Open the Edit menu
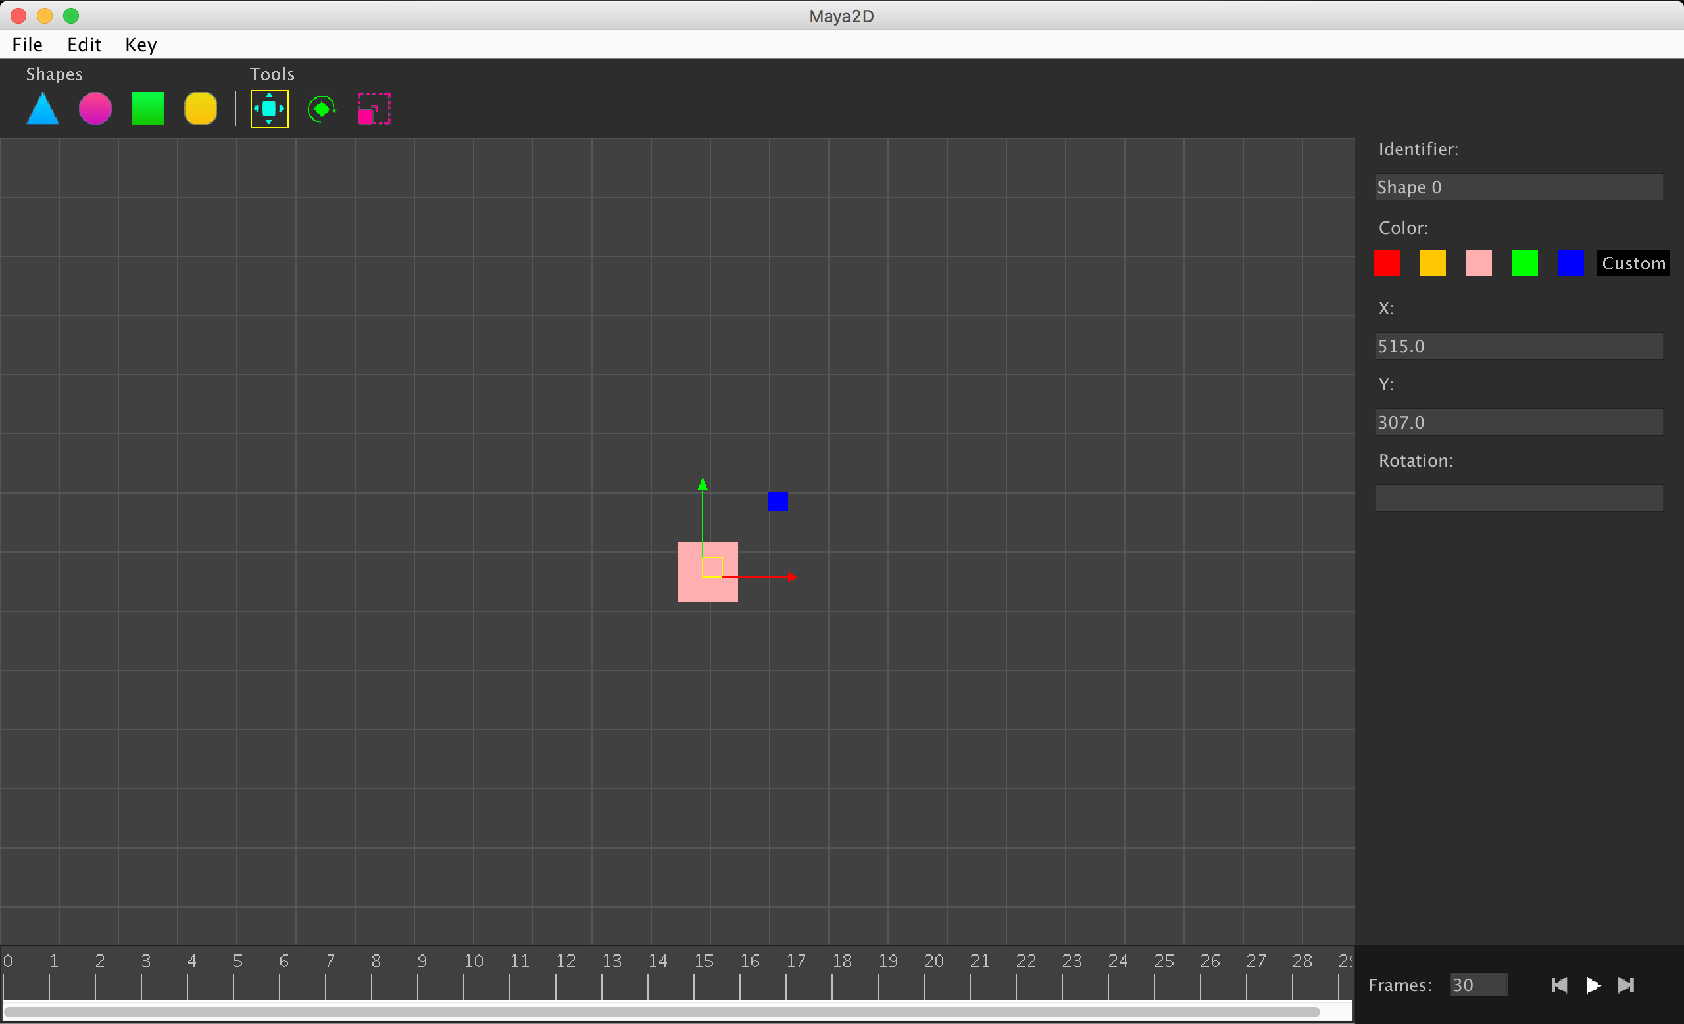1684x1024 pixels. (84, 45)
